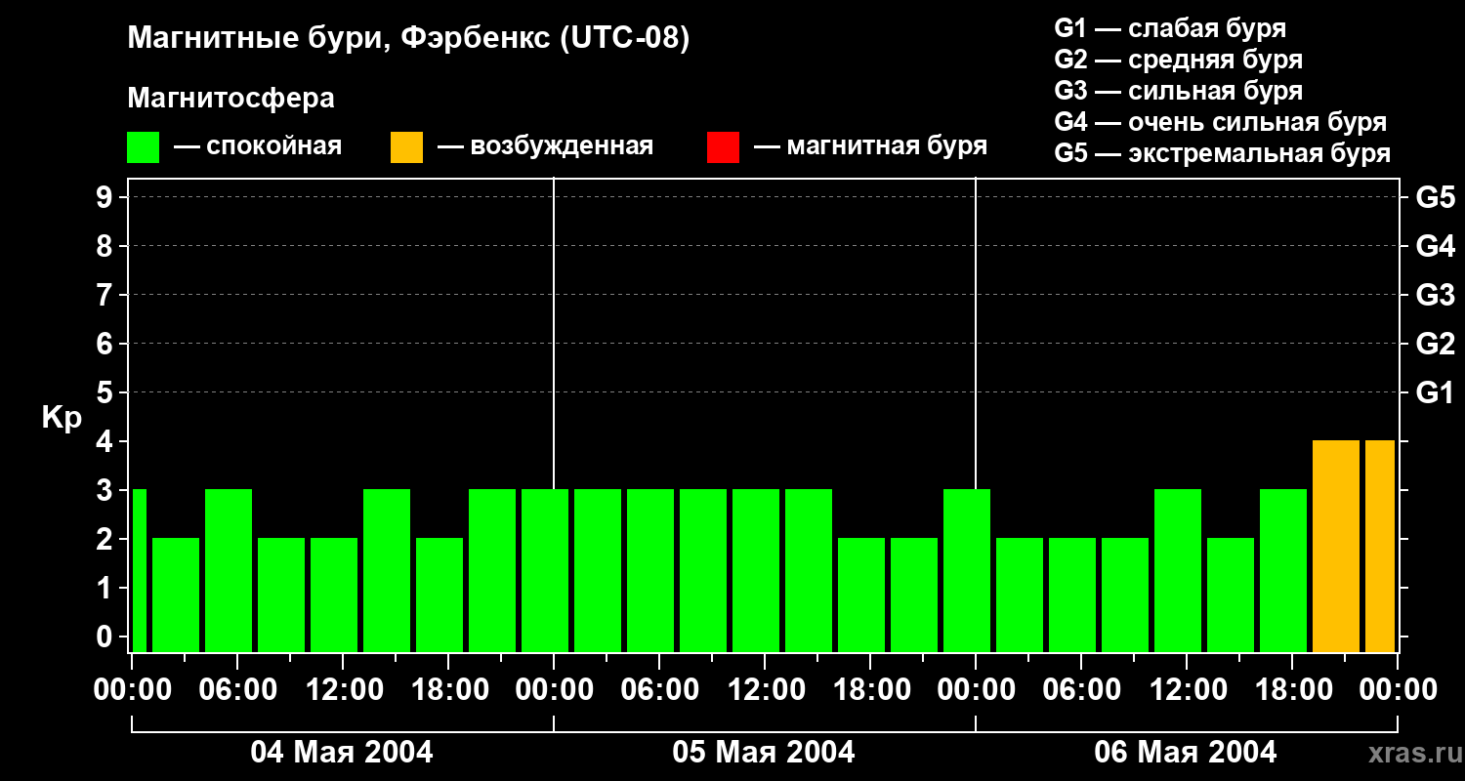The width and height of the screenshot is (1465, 781).
Task: Click the Kp value 8 on the left axis
Action: (105, 246)
